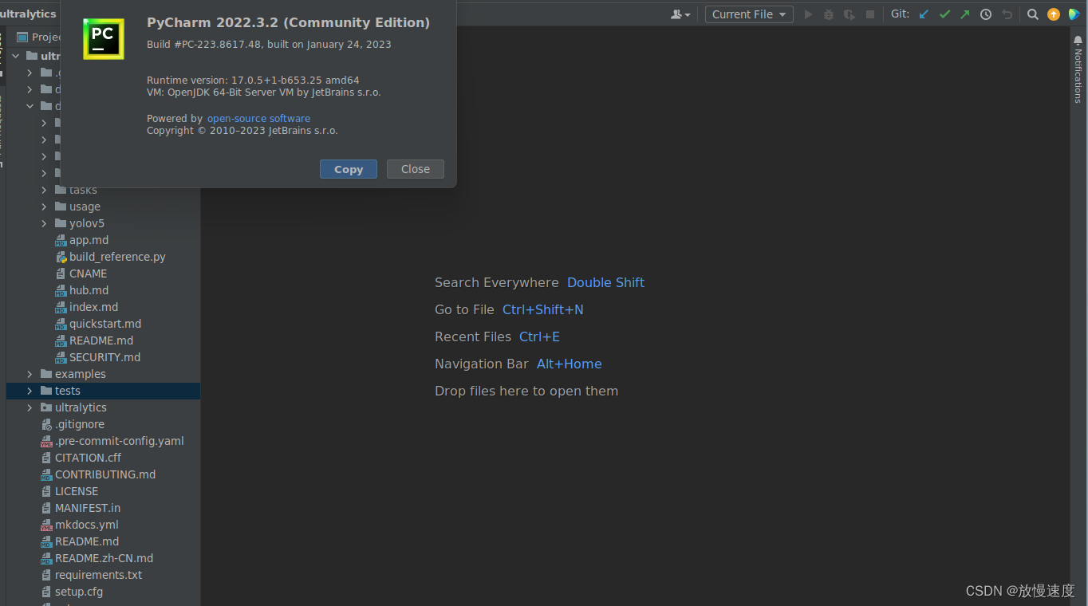The image size is (1088, 606).
Task: Select hub.md in project tree
Action: [89, 290]
